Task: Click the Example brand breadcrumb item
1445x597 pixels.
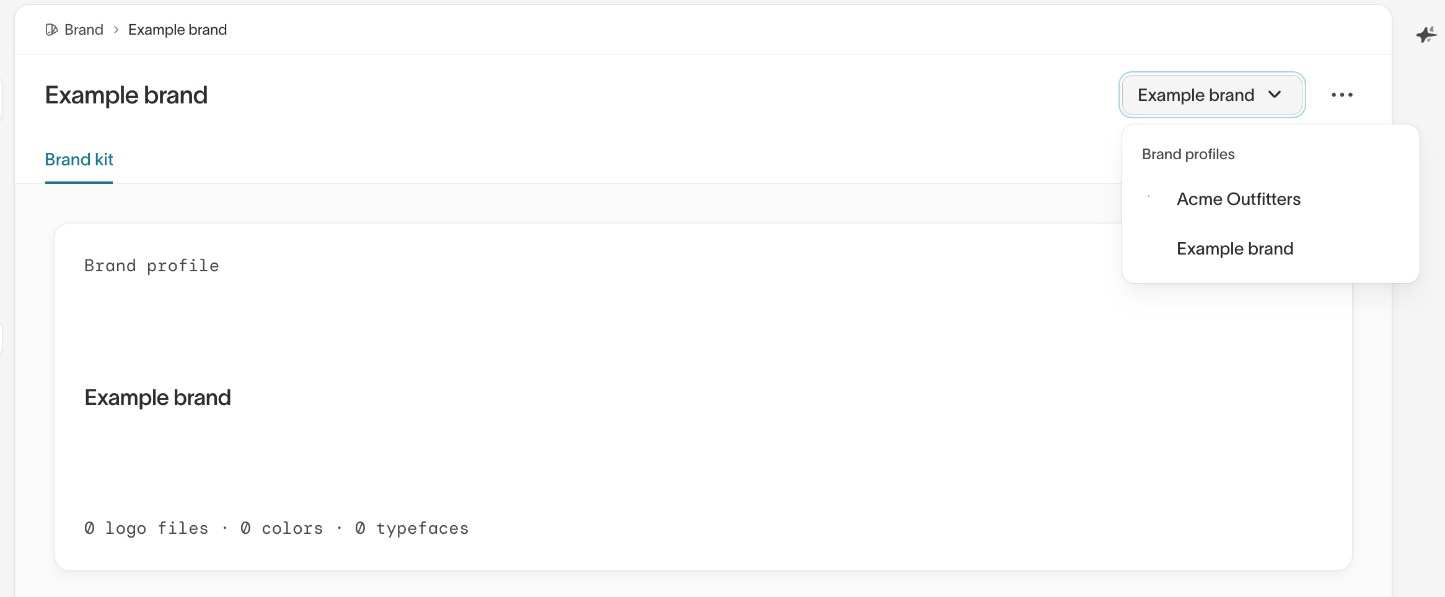Action: click(x=177, y=30)
